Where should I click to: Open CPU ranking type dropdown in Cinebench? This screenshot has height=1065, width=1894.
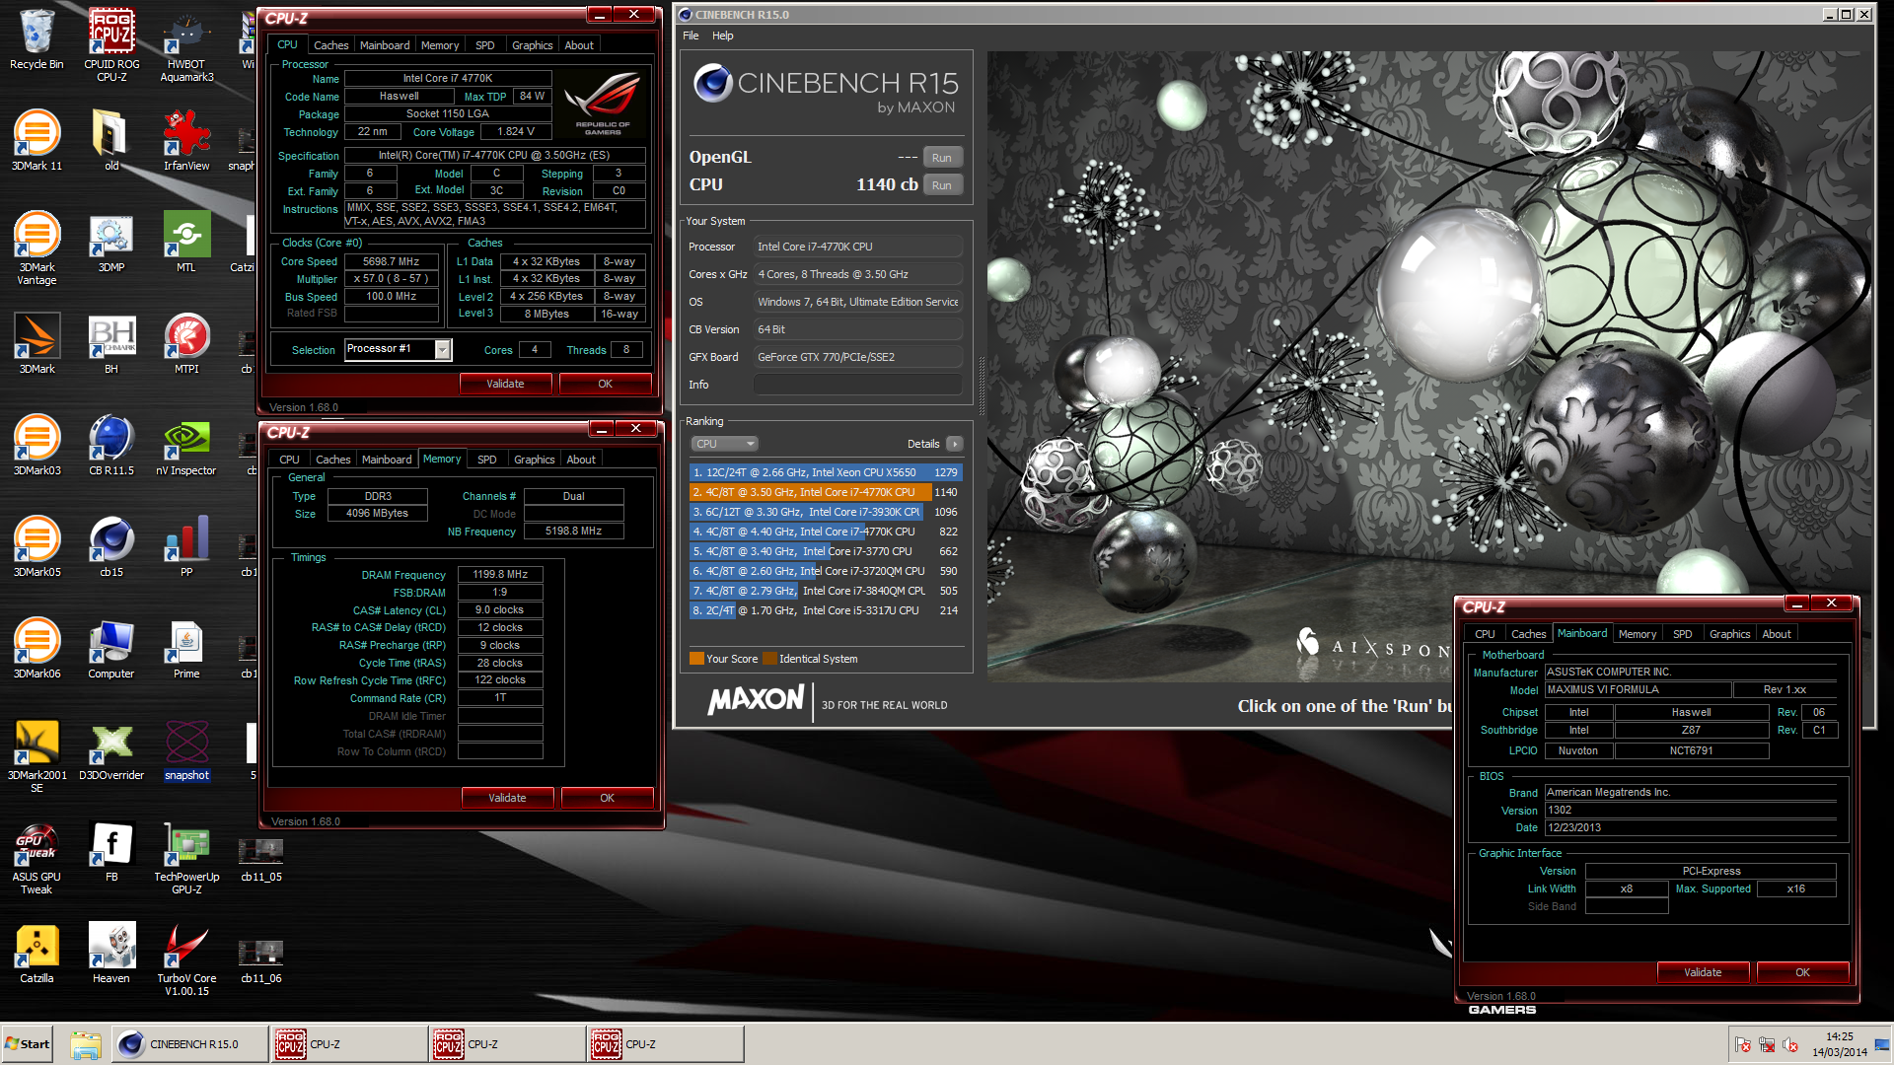tap(724, 444)
